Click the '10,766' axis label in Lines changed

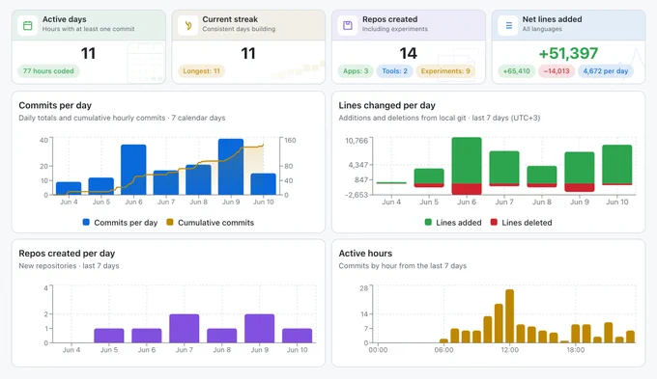click(x=357, y=141)
